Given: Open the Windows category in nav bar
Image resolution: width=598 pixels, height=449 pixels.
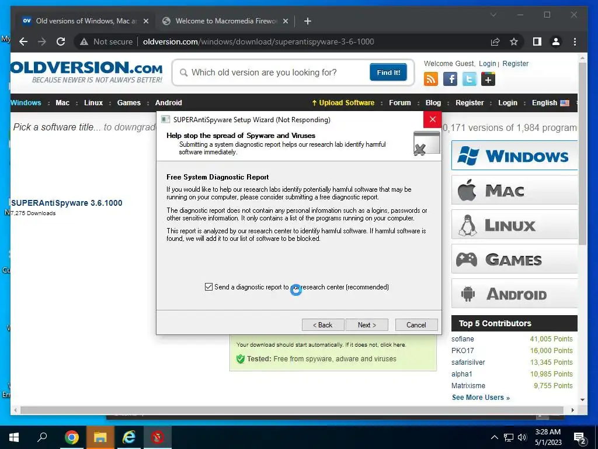Looking at the screenshot, I should tap(26, 103).
